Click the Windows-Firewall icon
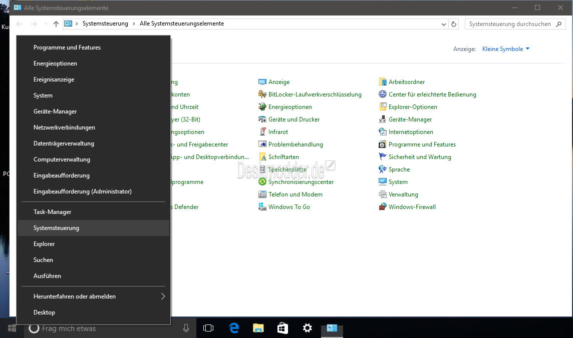 click(x=383, y=207)
